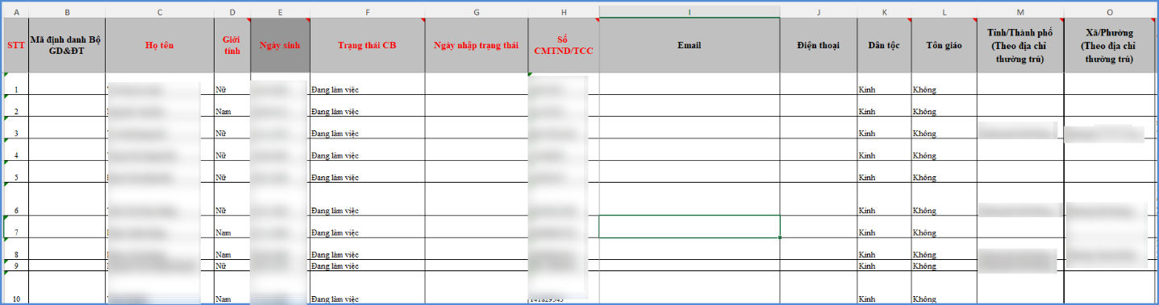Image resolution: width=1159 pixels, height=305 pixels.
Task: Select column B header letter
Action: [x=67, y=12]
